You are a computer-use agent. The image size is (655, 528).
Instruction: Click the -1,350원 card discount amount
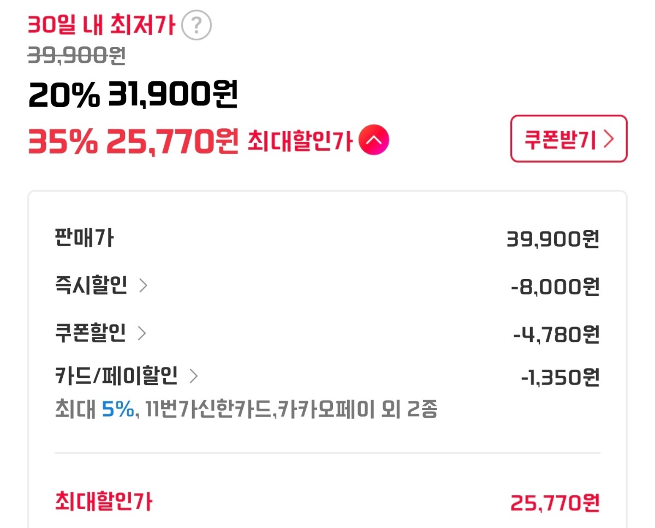click(x=560, y=377)
